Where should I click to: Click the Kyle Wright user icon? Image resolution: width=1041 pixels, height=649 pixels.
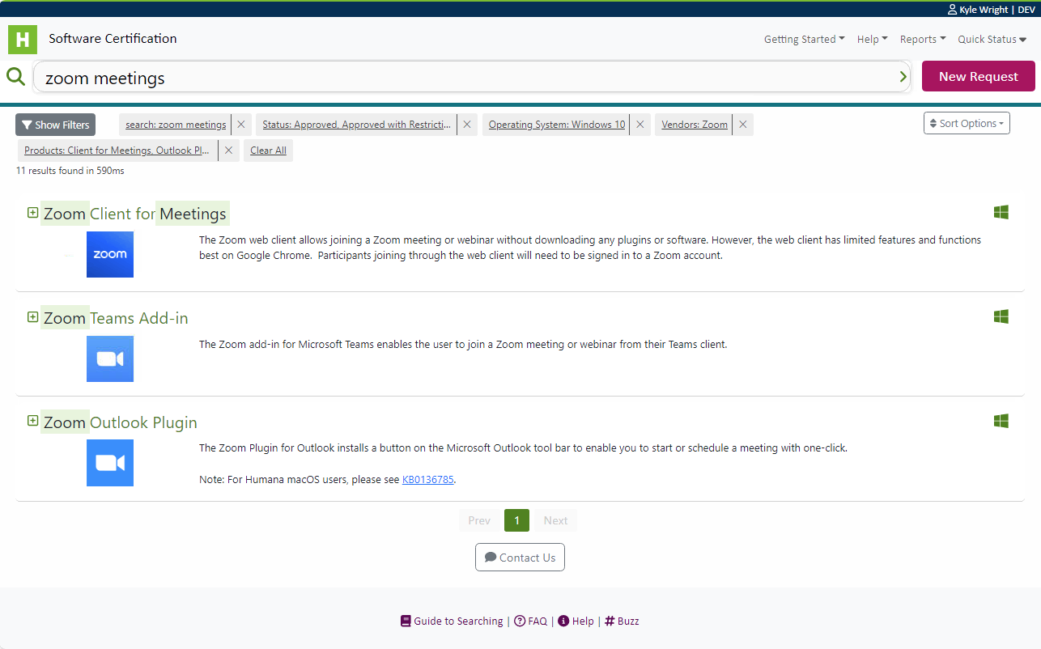952,10
